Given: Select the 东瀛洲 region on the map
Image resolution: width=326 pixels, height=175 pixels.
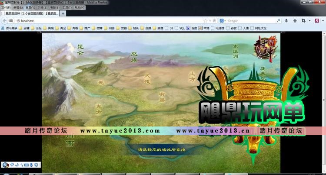Looking at the screenshot, I should coord(235,51).
